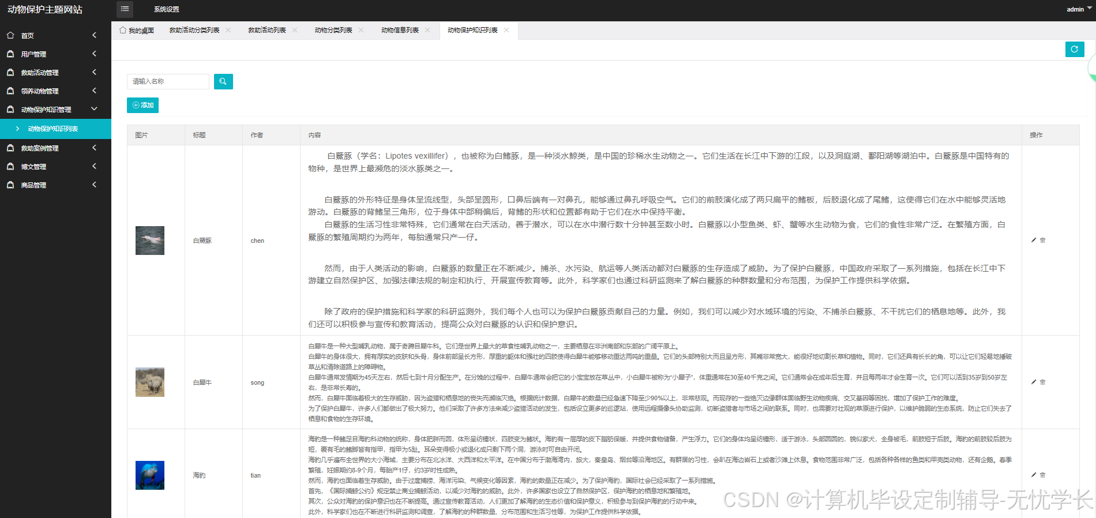This screenshot has width=1096, height=518.
Task: Select the 动物保护知识列表 tab
Action: click(x=472, y=31)
